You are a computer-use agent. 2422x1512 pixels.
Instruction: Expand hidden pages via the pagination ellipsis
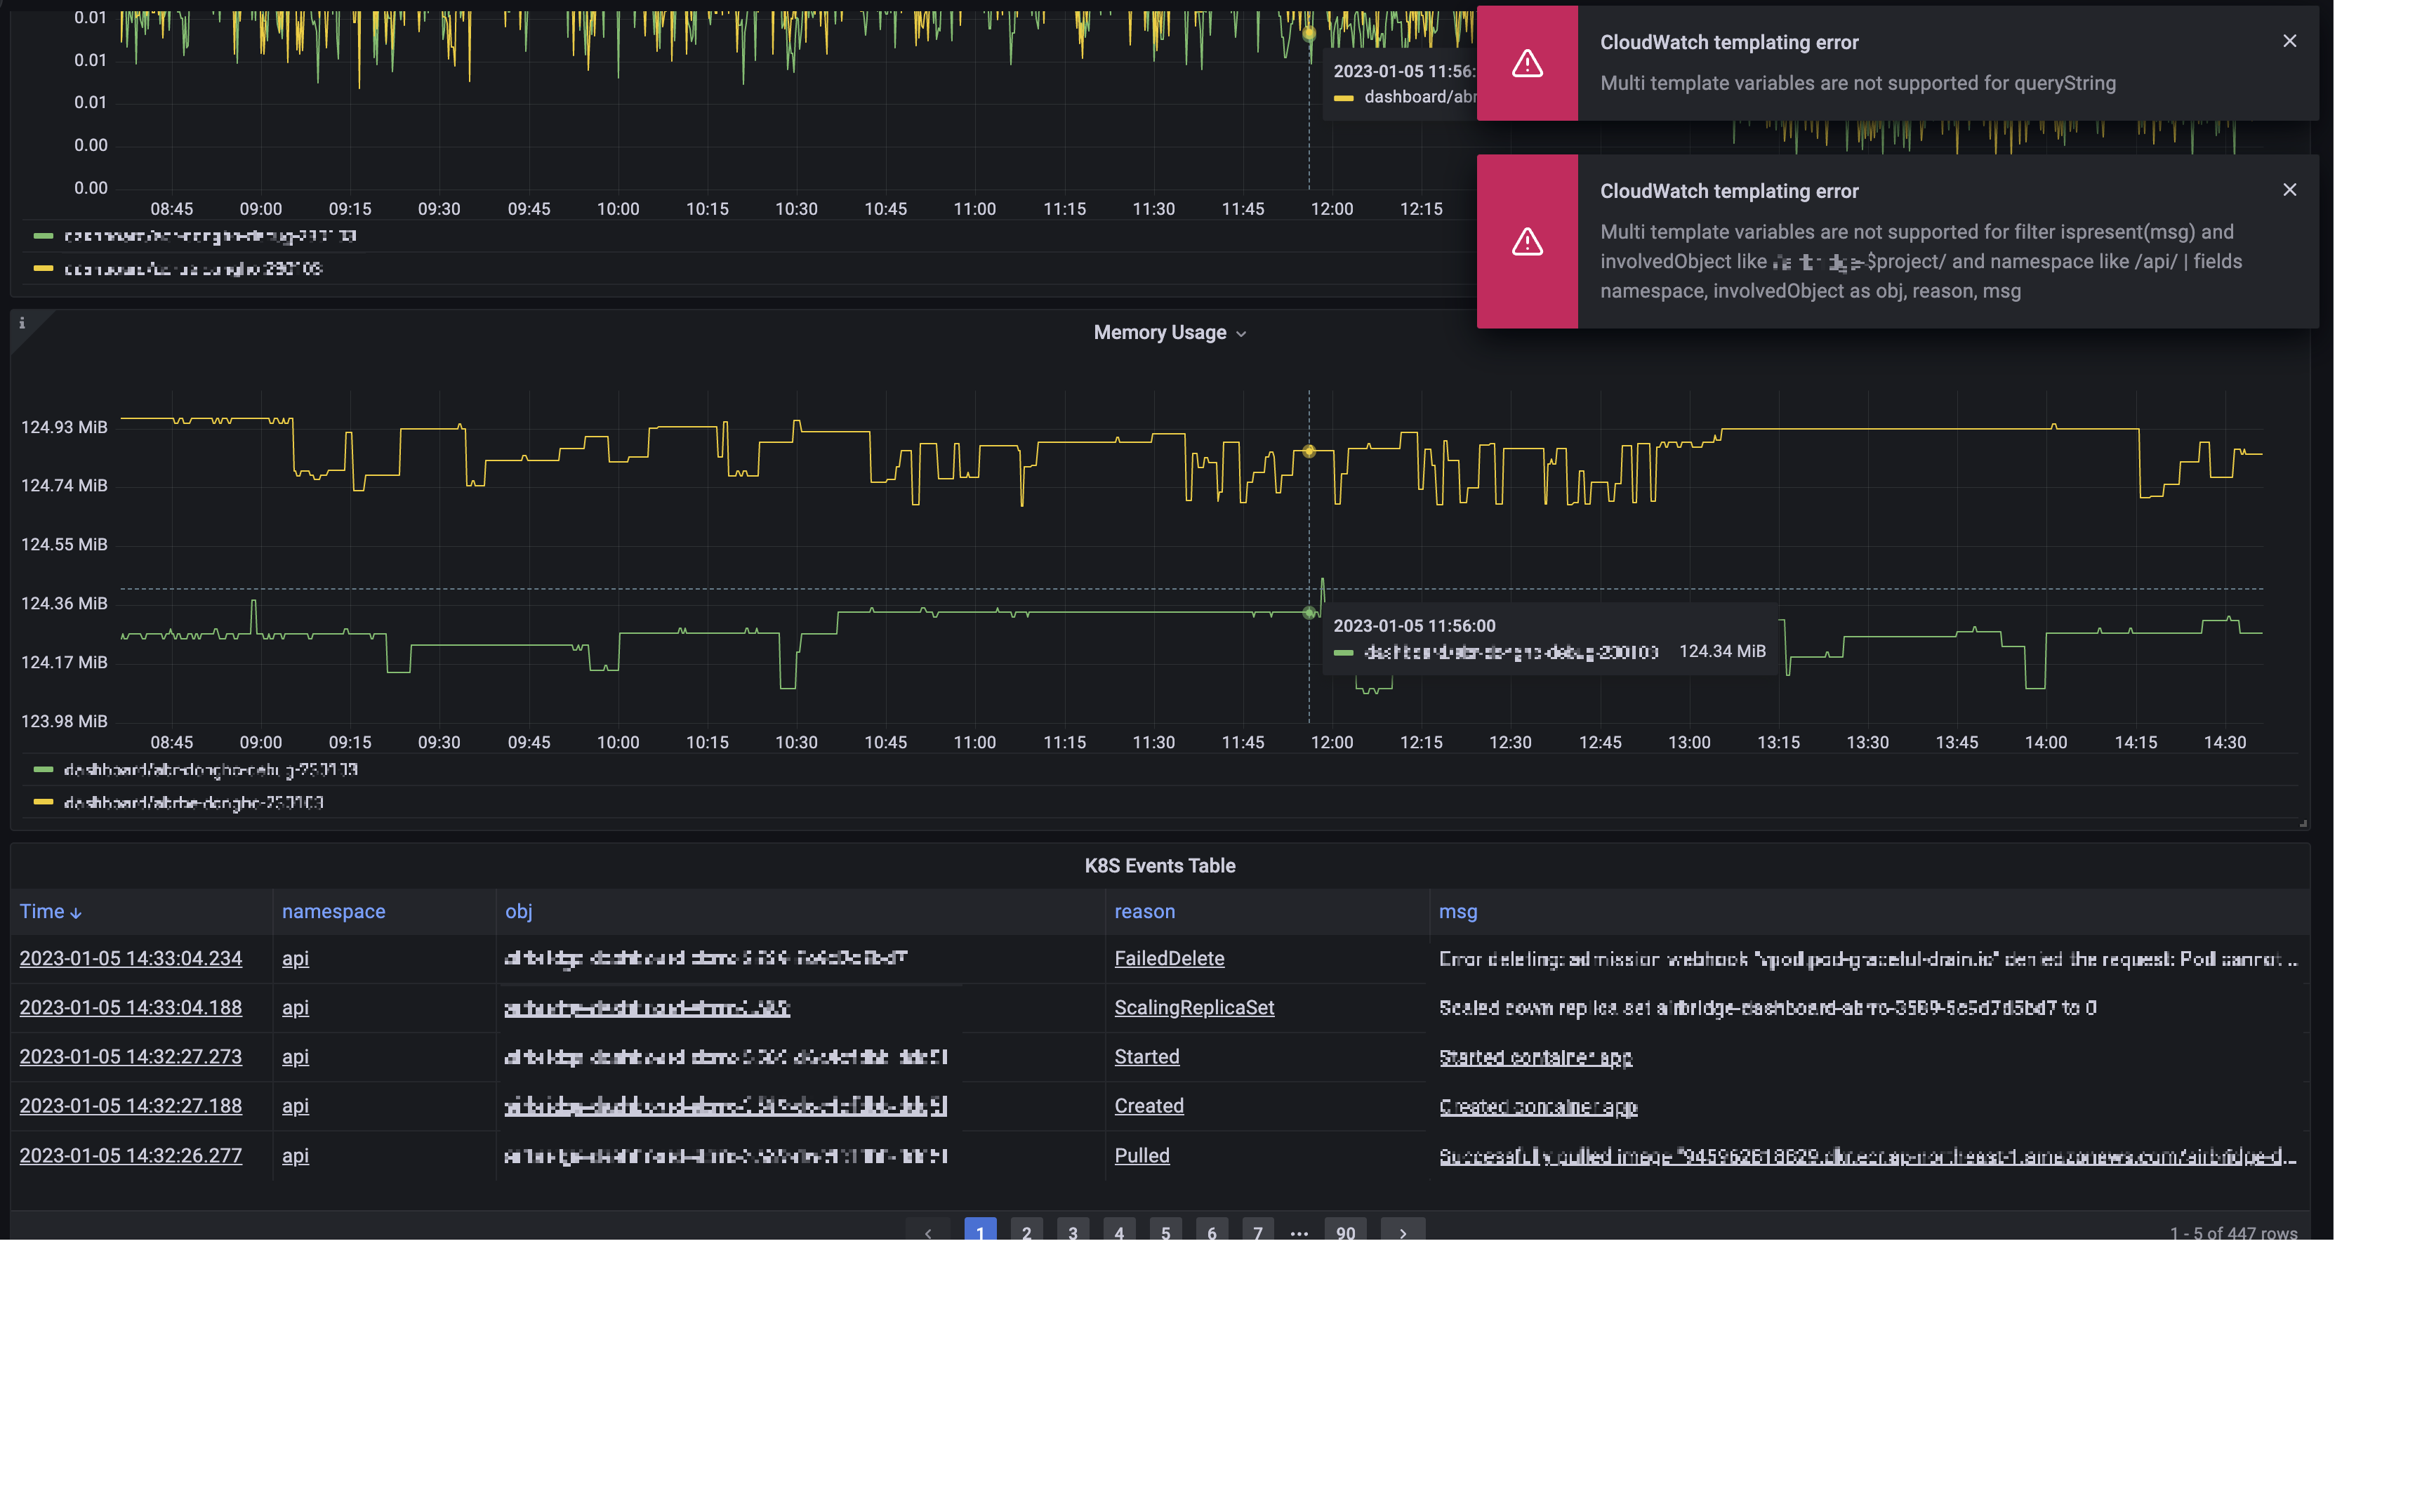(1298, 1233)
